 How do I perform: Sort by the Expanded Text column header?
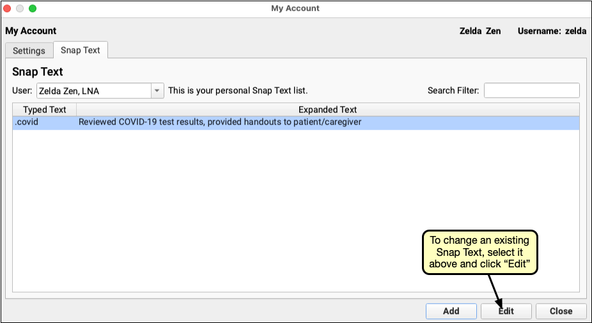pos(327,109)
